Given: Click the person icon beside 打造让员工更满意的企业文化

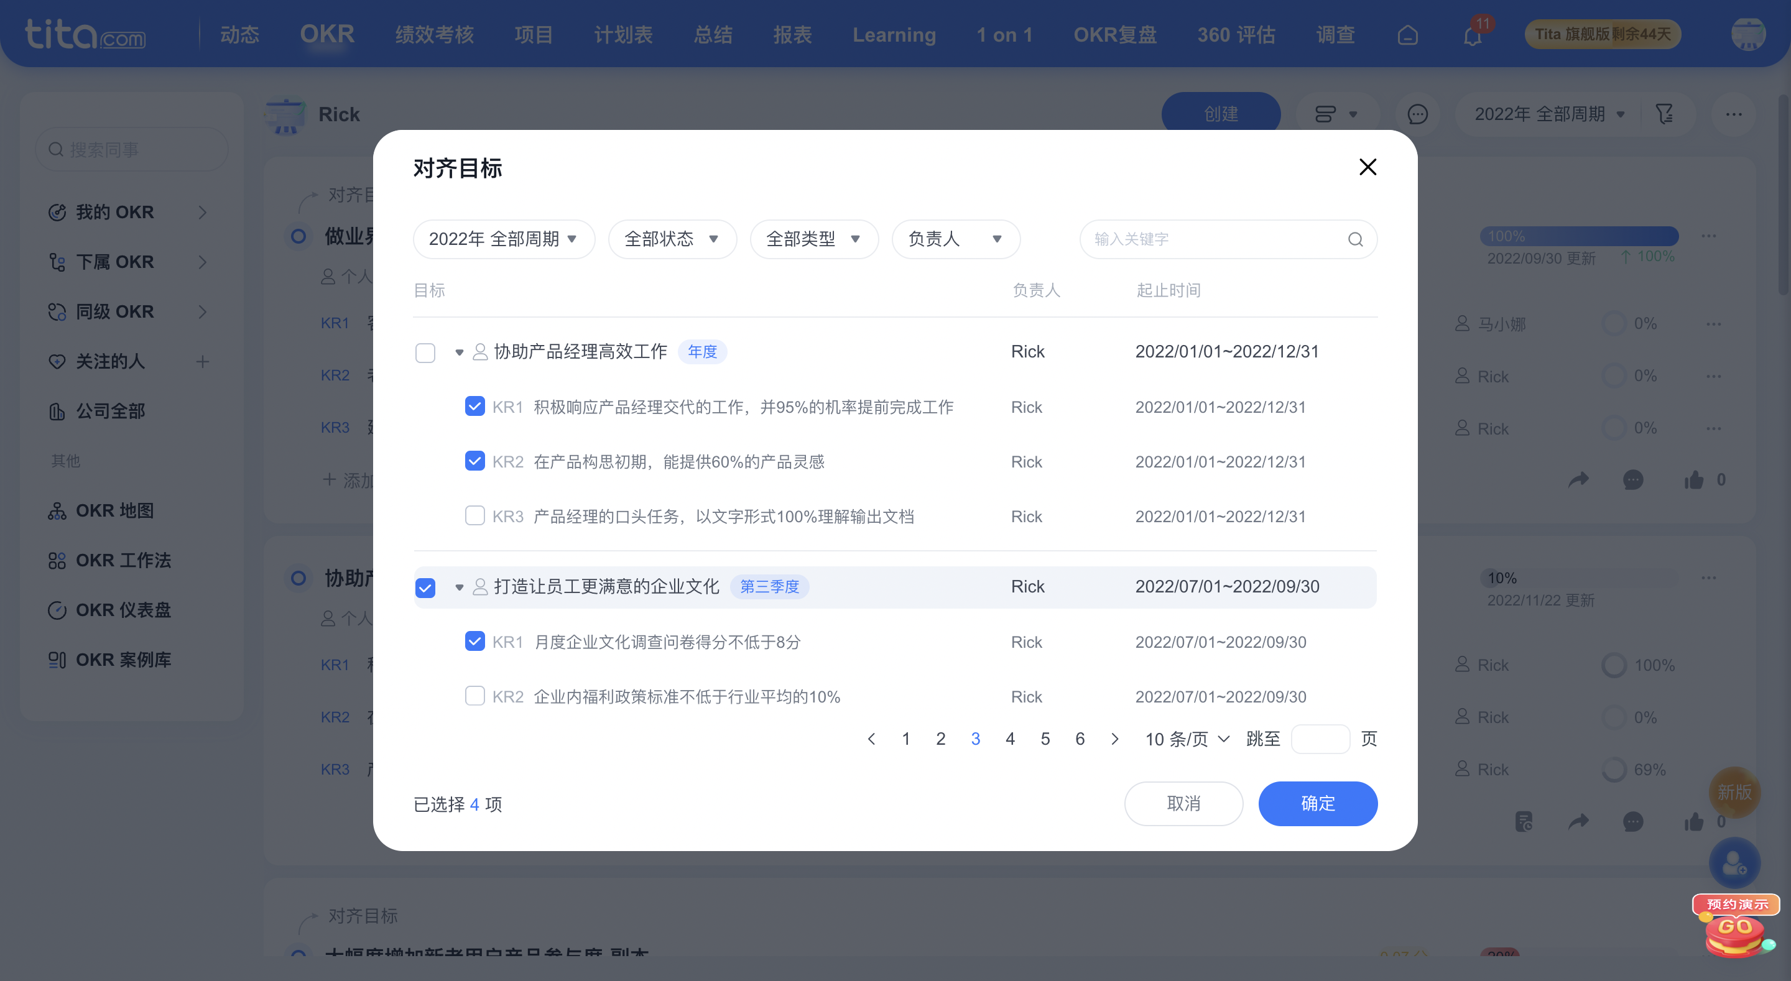Looking at the screenshot, I should [x=479, y=587].
